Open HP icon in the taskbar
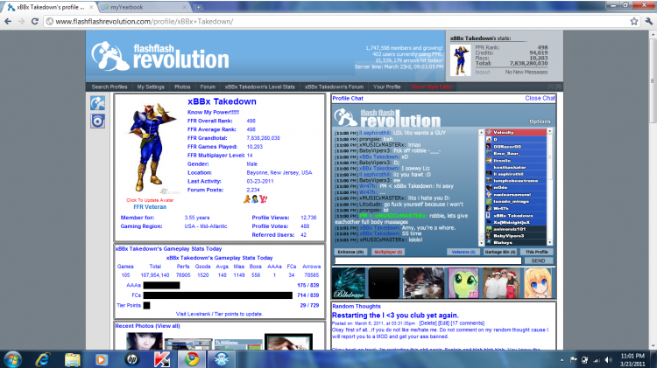 point(131,359)
